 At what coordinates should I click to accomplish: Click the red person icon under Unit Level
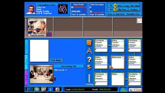(x=55, y=79)
